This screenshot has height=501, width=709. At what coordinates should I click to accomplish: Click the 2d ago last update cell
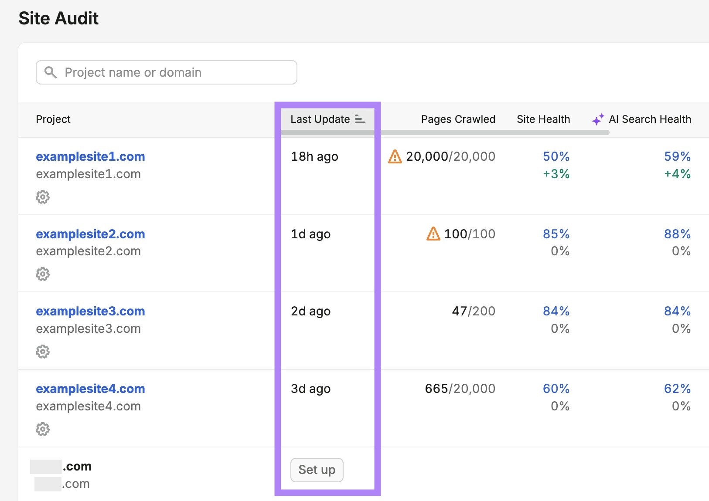coord(310,311)
